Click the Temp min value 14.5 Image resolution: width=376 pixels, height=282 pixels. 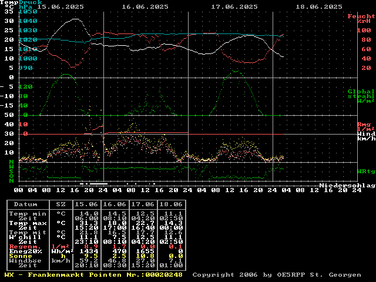117,214
